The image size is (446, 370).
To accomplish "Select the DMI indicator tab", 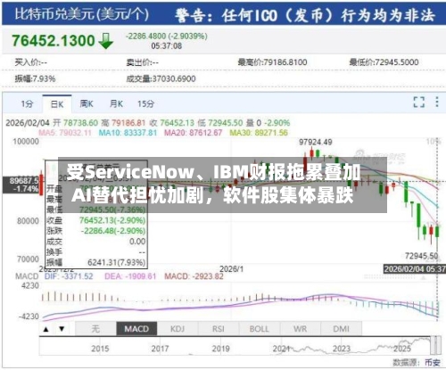I will click(342, 329).
